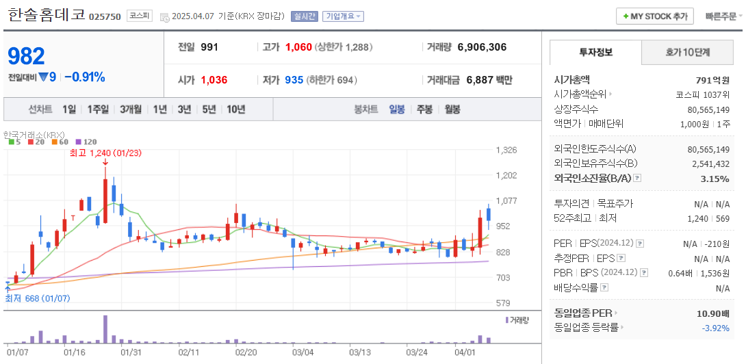Image resolution: width=746 pixels, height=364 pixels.
Task: Select the 일봉 candlestick chart
Action: point(397,109)
